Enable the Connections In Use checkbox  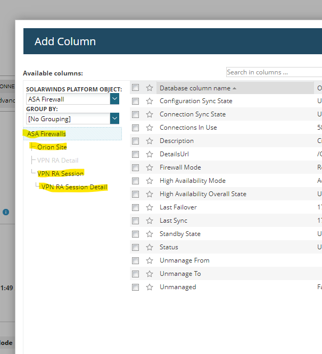135,128
